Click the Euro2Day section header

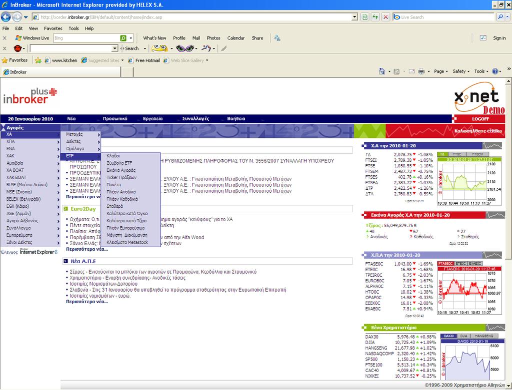[x=207, y=209]
